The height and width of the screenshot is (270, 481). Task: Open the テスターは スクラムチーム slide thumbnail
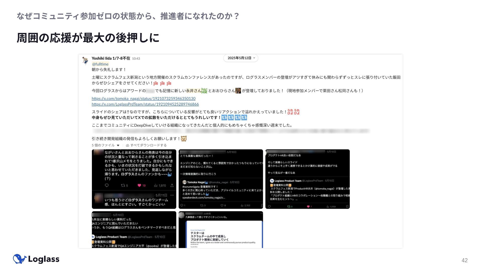[224, 235]
